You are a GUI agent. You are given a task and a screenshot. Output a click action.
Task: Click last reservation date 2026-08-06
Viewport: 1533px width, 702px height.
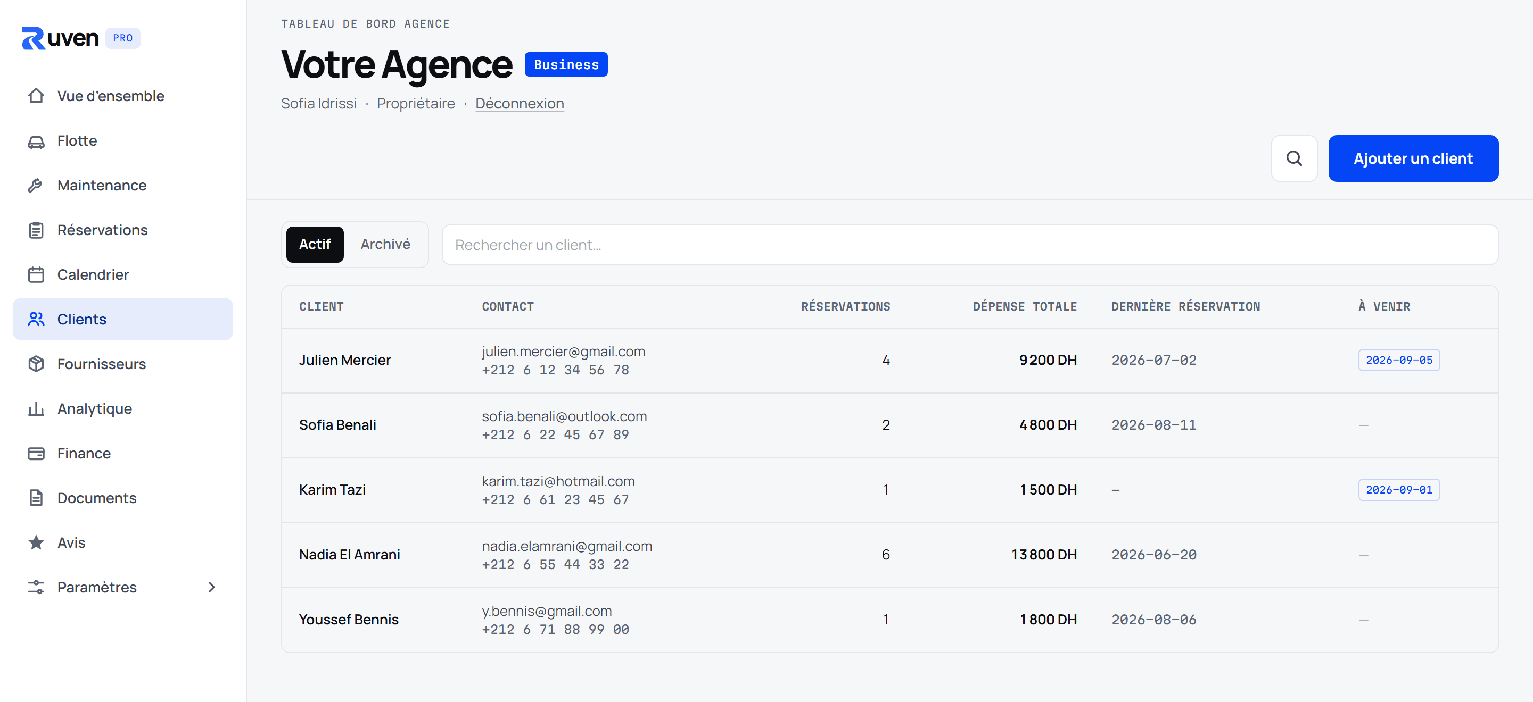pos(1153,620)
